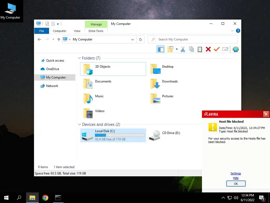Click into the Search My Computer field
Viewport: 270px width, 203px height.
click(x=193, y=40)
